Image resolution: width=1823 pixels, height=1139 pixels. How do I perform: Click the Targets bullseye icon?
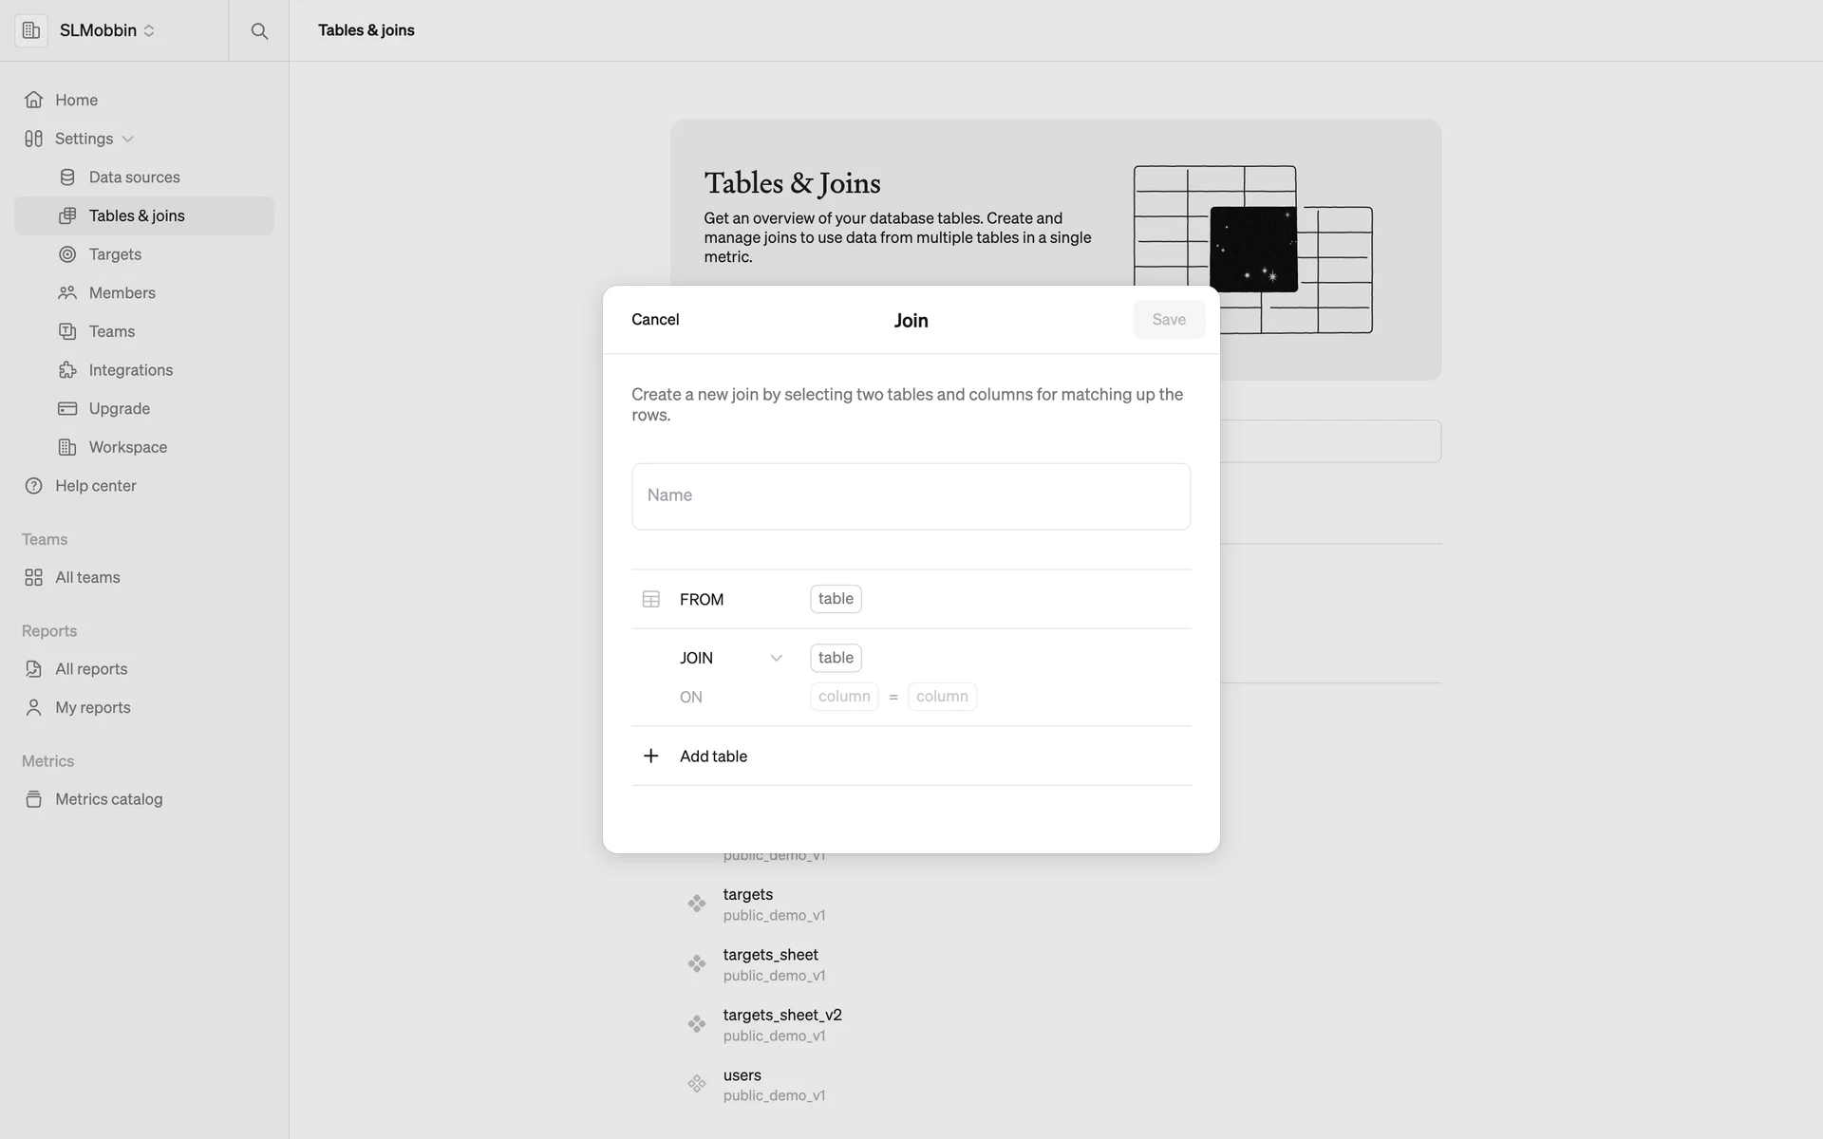pyautogui.click(x=67, y=254)
